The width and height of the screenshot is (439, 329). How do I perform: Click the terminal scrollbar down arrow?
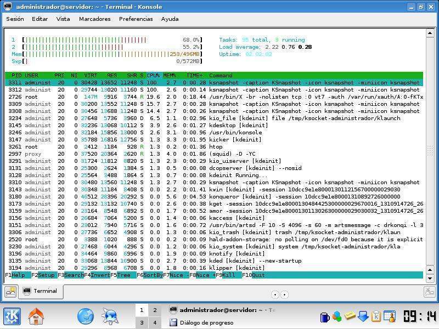(430, 279)
